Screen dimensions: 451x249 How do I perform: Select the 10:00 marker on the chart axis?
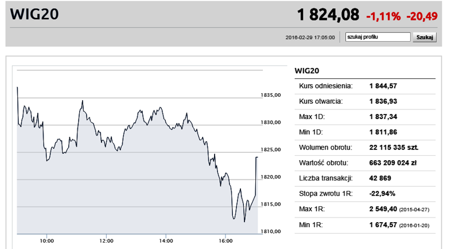point(46,241)
